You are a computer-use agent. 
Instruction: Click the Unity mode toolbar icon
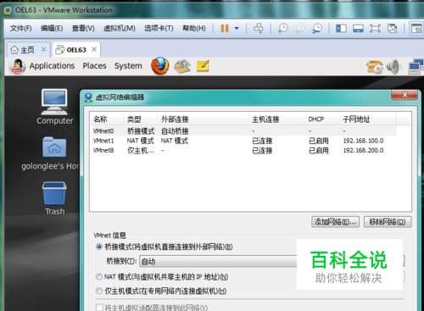point(392,28)
